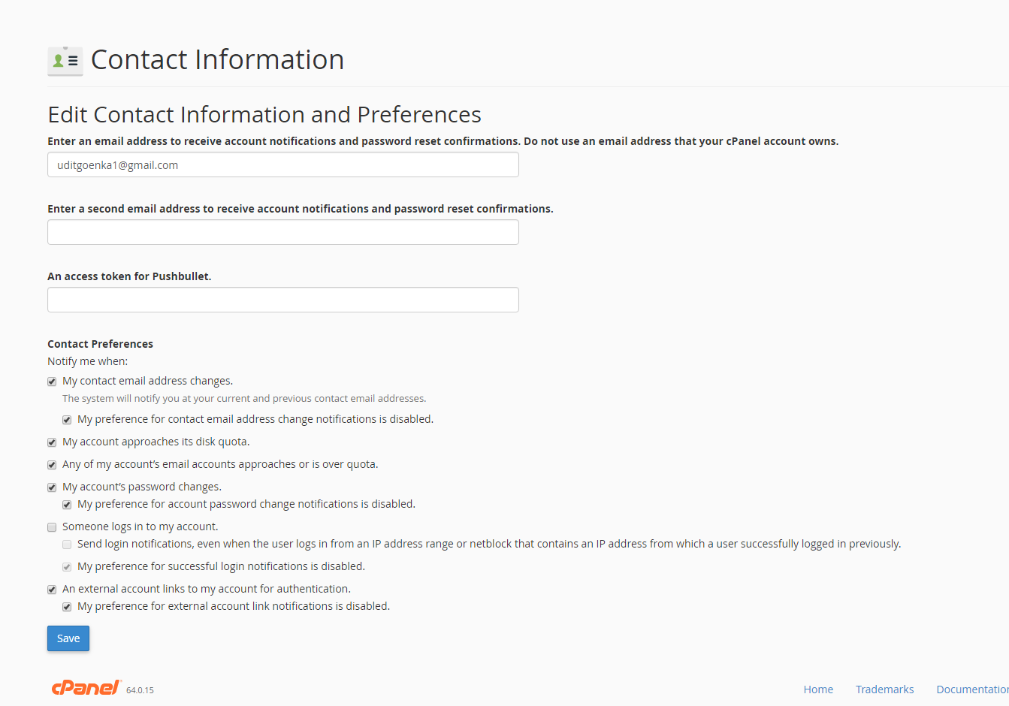Open the Trademarks footer link
This screenshot has height=706, width=1009.
point(884,689)
